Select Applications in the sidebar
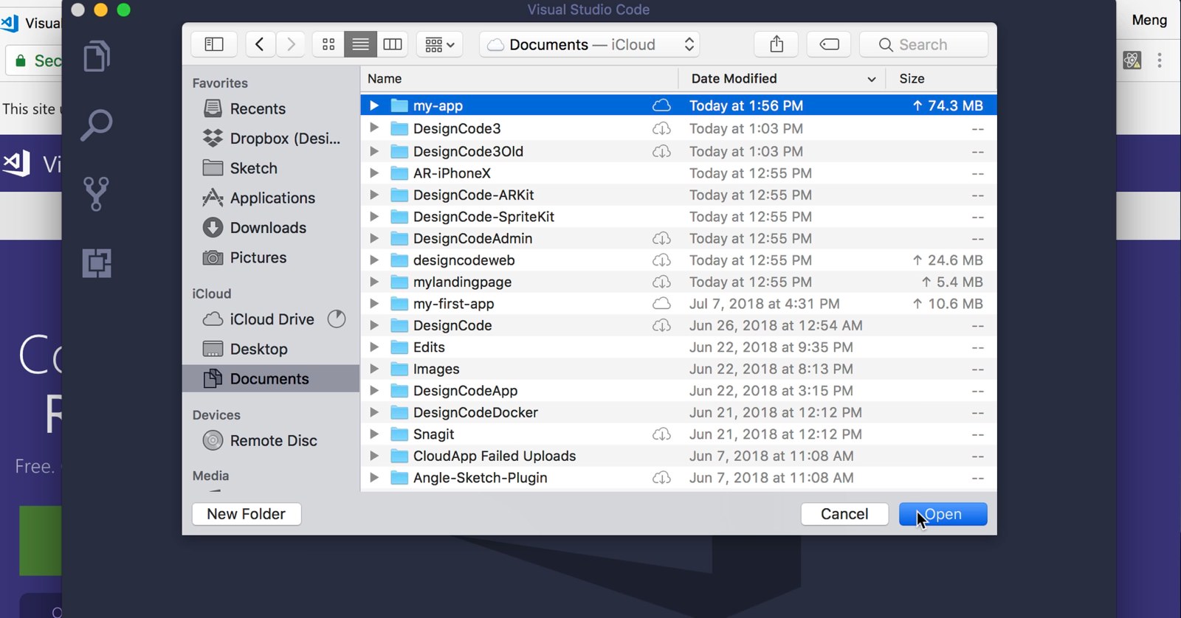The height and width of the screenshot is (618, 1181). coord(270,198)
